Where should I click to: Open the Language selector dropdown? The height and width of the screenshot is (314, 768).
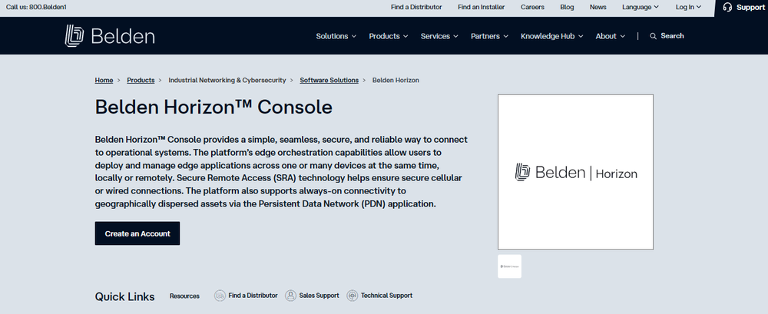coord(641,7)
